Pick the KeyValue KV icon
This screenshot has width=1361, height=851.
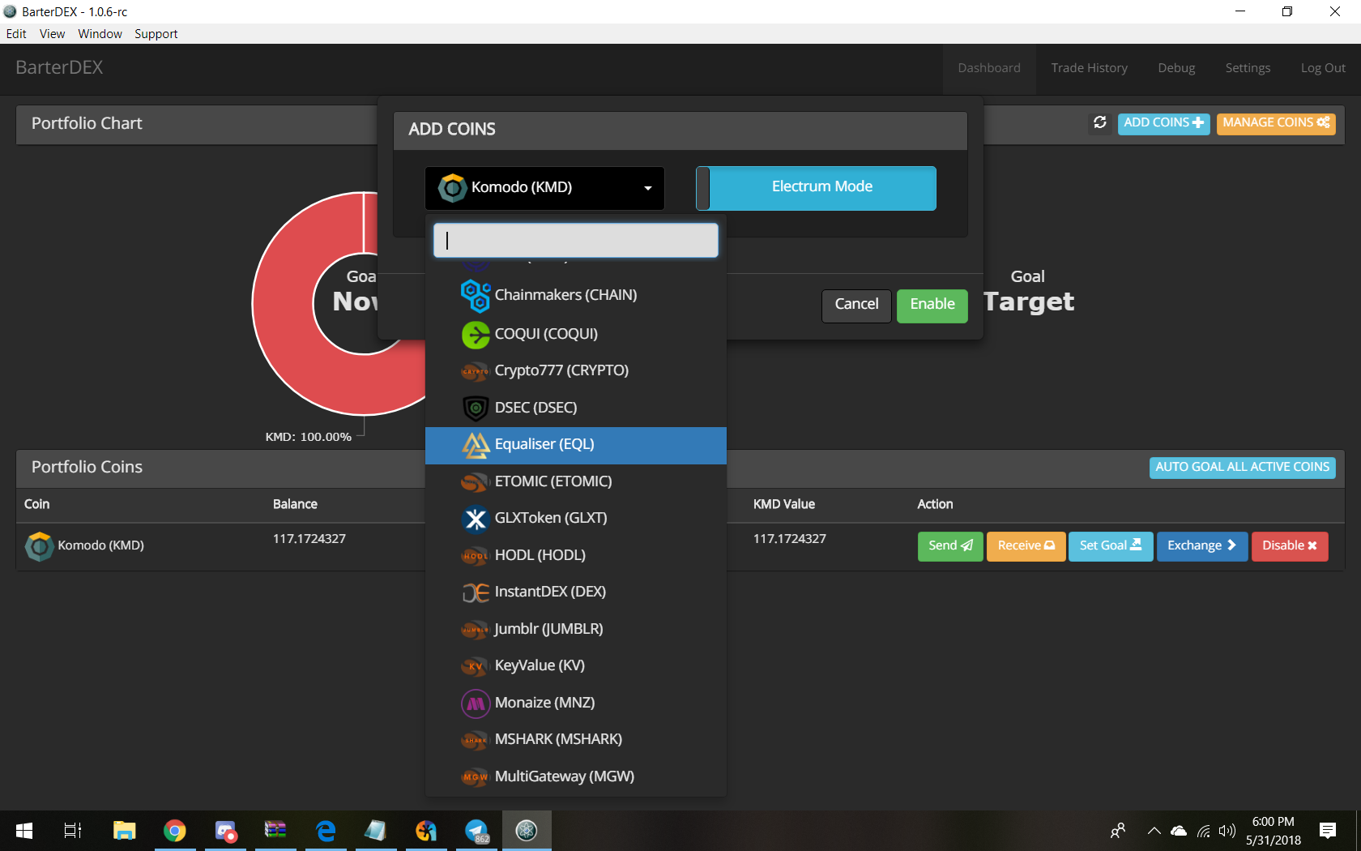[x=476, y=666]
